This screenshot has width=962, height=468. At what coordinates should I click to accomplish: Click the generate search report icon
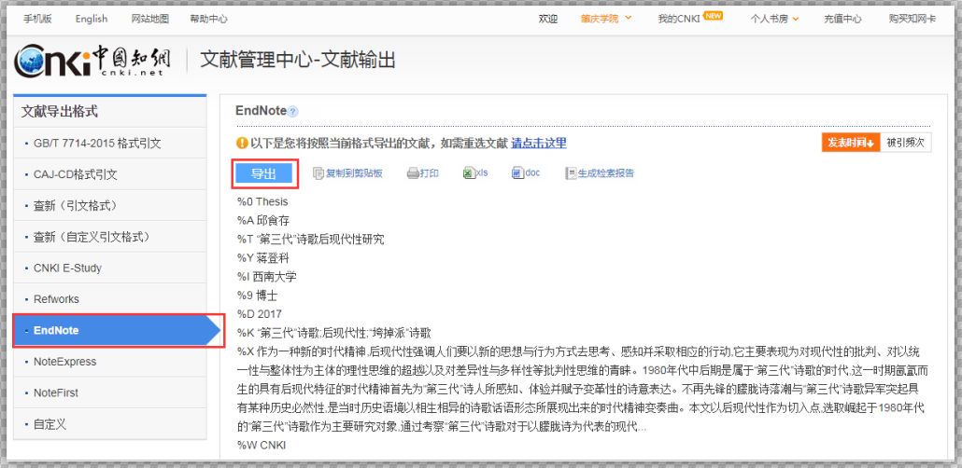pyautogui.click(x=571, y=173)
